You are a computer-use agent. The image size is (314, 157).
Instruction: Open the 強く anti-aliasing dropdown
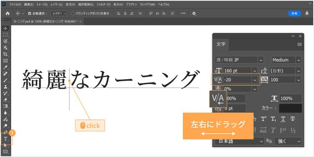[288, 141]
